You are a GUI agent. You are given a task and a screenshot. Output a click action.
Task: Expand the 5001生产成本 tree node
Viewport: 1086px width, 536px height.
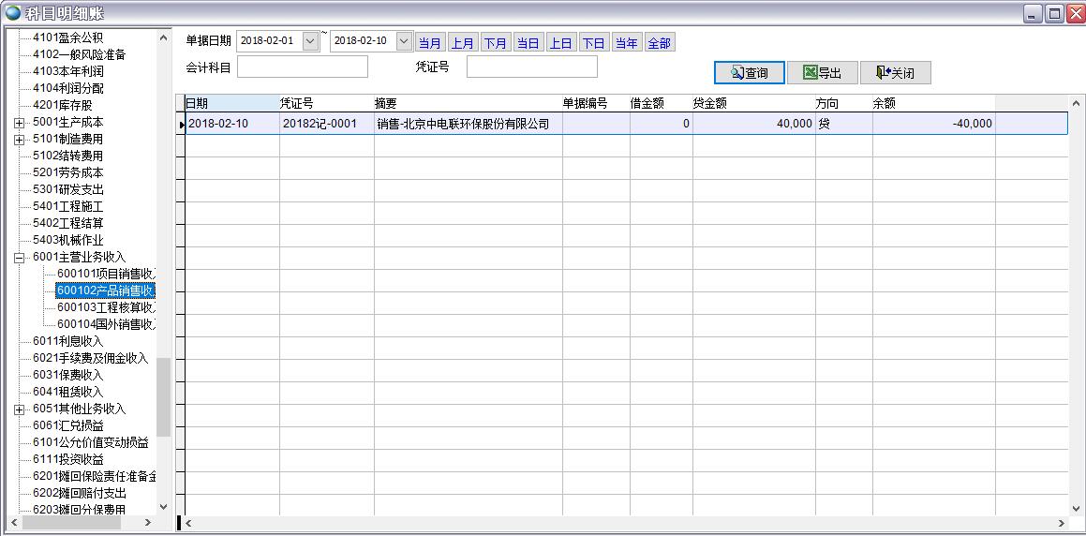pos(20,123)
